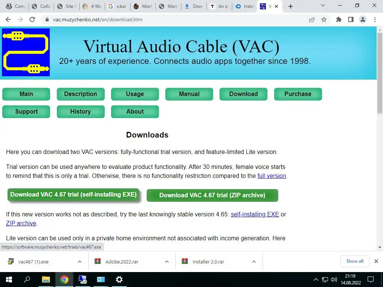383x287 pixels.
Task: Click the network tray icon
Action: click(x=325, y=280)
